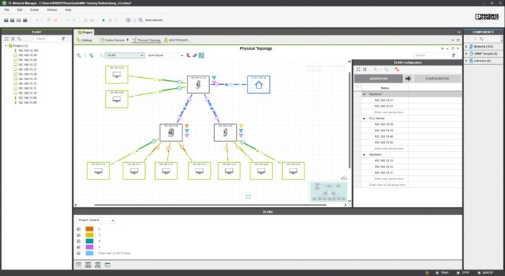The height and width of the screenshot is (276, 505).
Task: Select 192.168.15.100 in the PLANT tree
Action: tap(28, 50)
